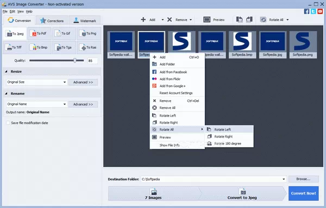Open the View menu
The height and width of the screenshot is (208, 326).
pos(21,11)
